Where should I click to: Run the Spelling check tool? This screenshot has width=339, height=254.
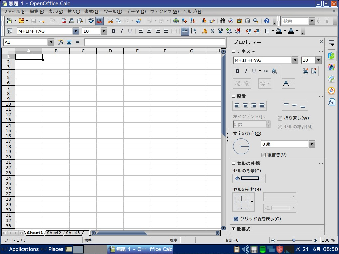click(91, 21)
